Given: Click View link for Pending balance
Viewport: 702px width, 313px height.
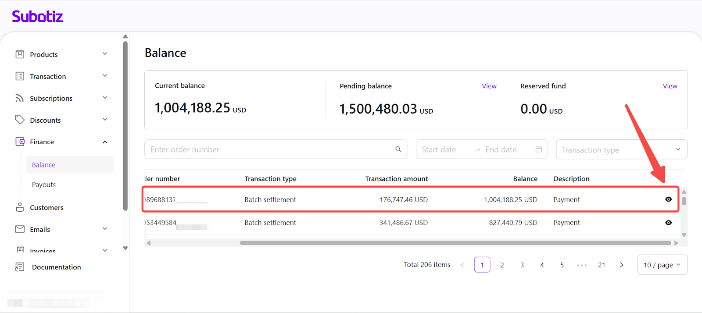Looking at the screenshot, I should [489, 86].
